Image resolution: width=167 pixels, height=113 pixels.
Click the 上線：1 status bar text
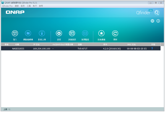7,109
